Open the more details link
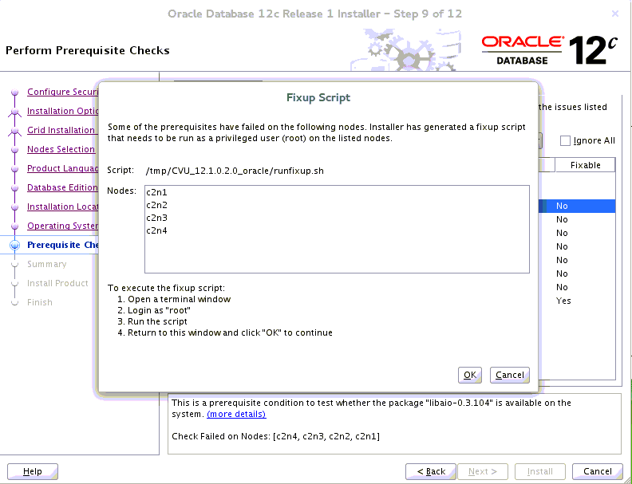 pos(236,414)
